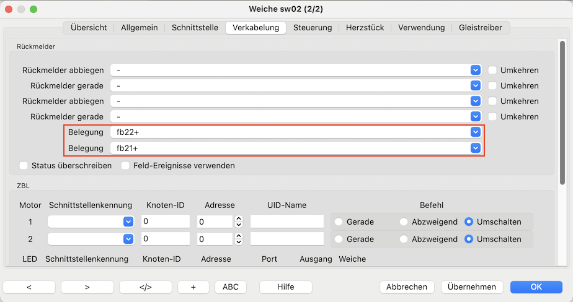573x302 pixels.
Task: Open the Belegung dropdown showing fb22+
Action: (x=475, y=132)
